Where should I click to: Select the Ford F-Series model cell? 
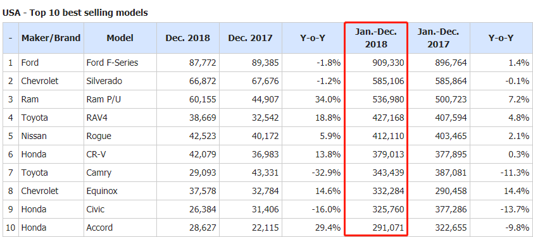point(120,63)
